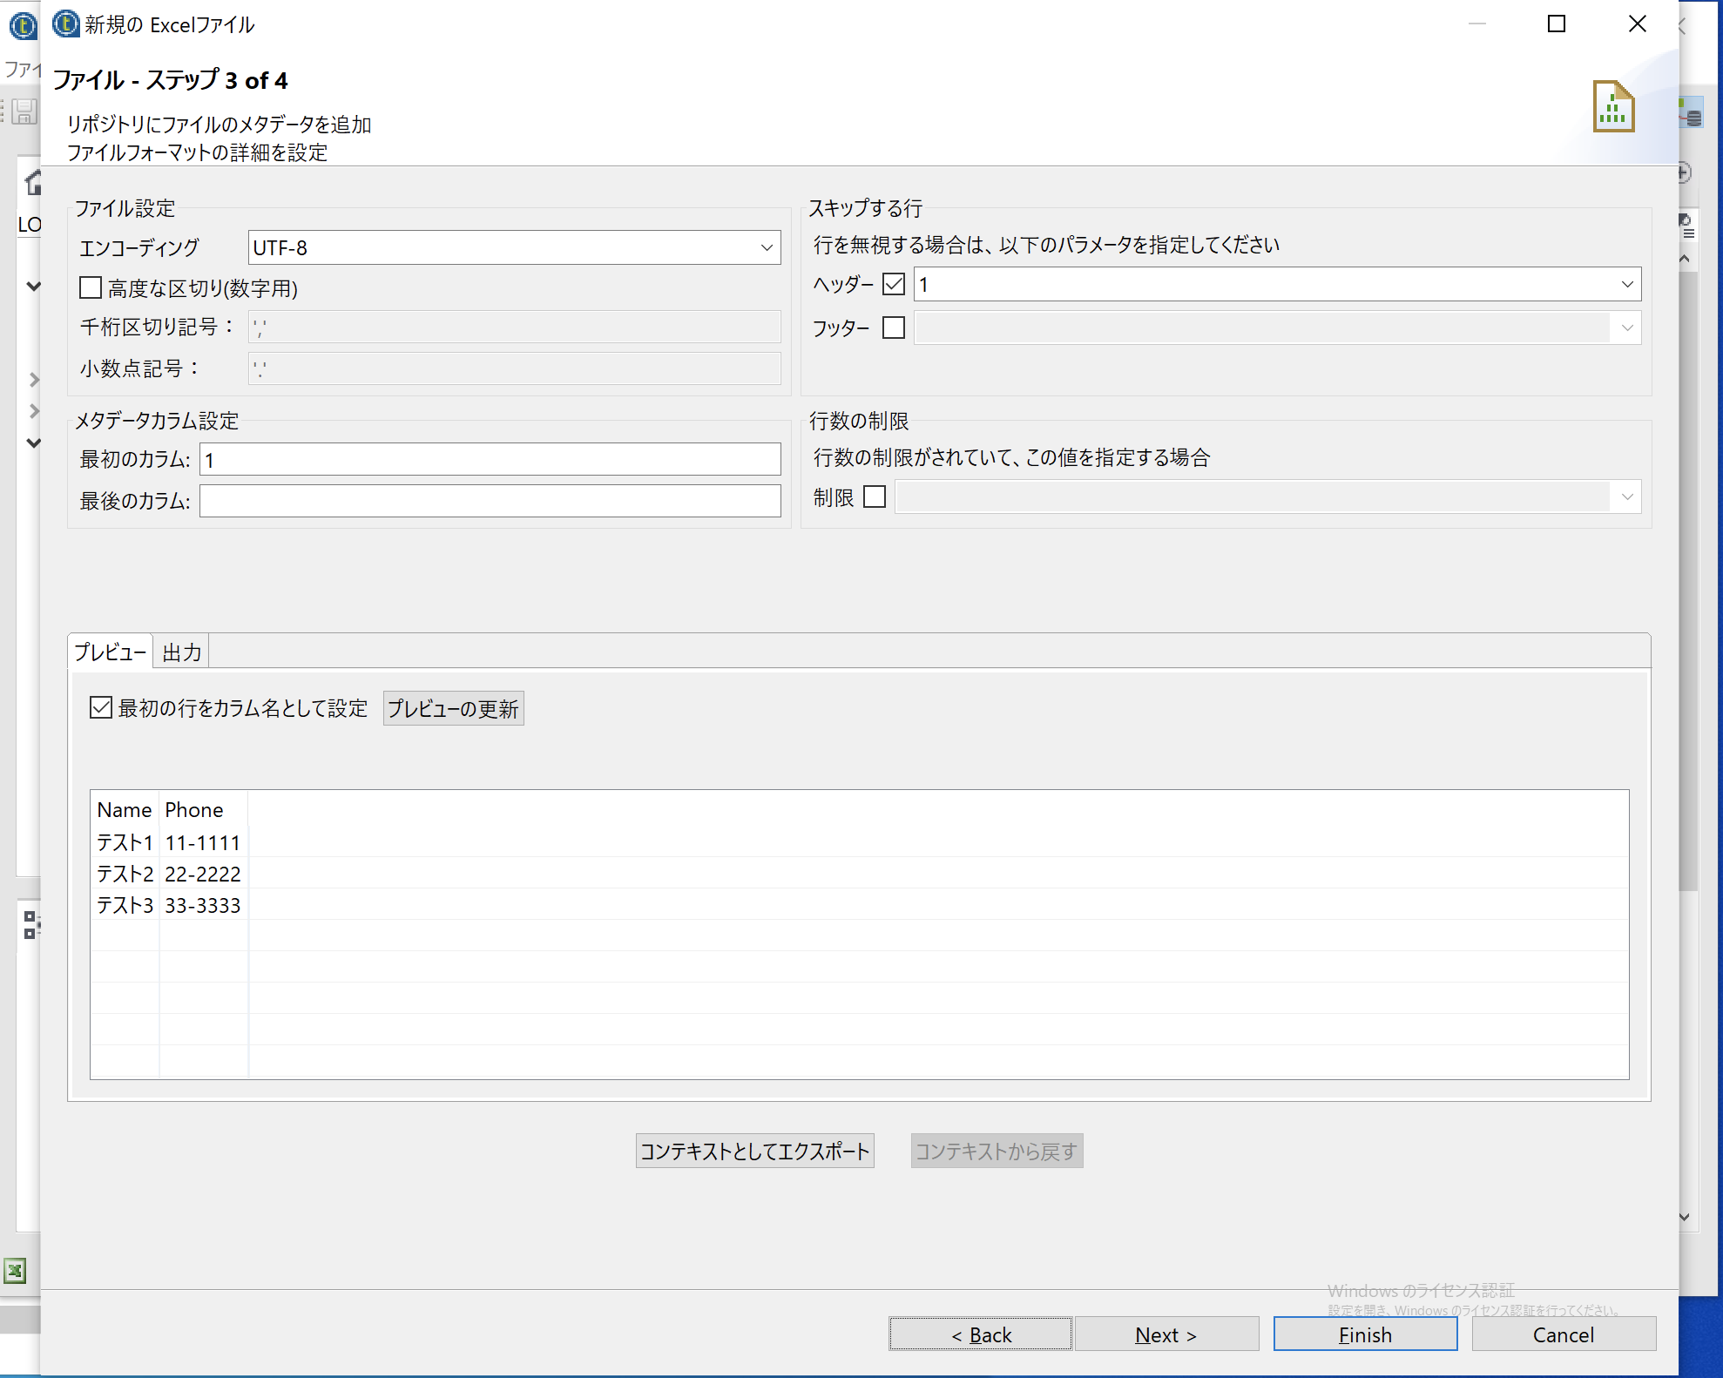Click inside the 最後のカラム input field
This screenshot has height=1378, width=1723.
(490, 501)
